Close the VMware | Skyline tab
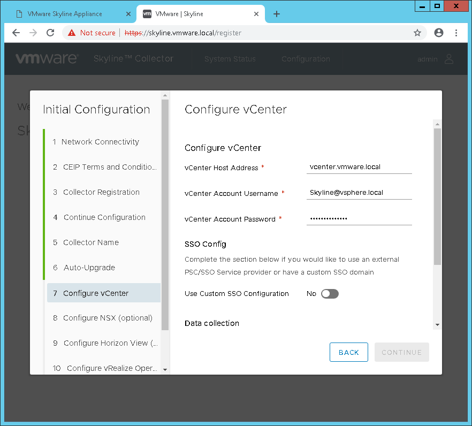Image resolution: width=472 pixels, height=426 pixels. click(256, 14)
